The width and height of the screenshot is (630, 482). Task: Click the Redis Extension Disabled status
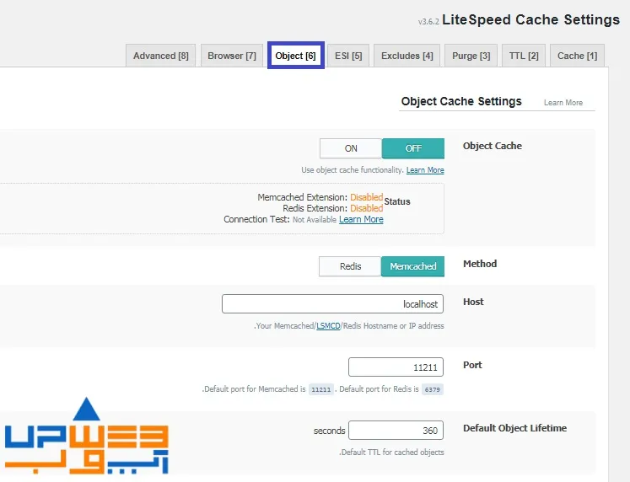click(x=366, y=208)
